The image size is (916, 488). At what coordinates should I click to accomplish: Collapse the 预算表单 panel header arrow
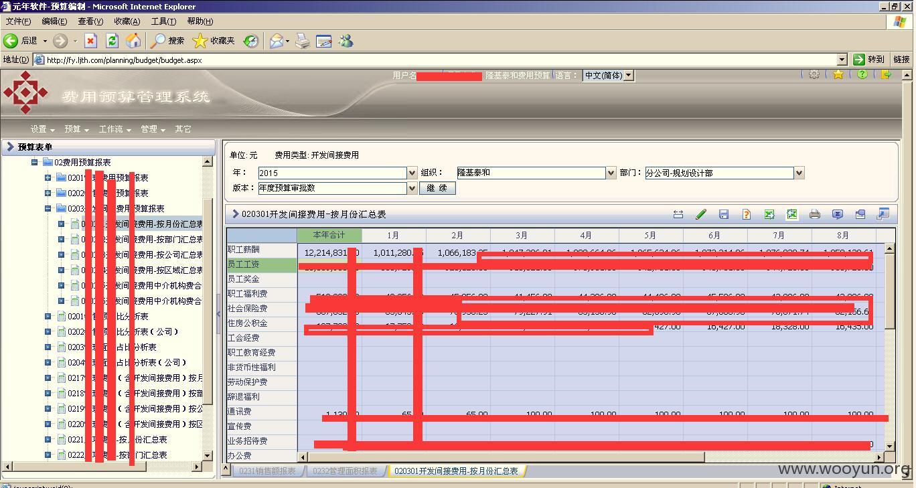[9, 147]
